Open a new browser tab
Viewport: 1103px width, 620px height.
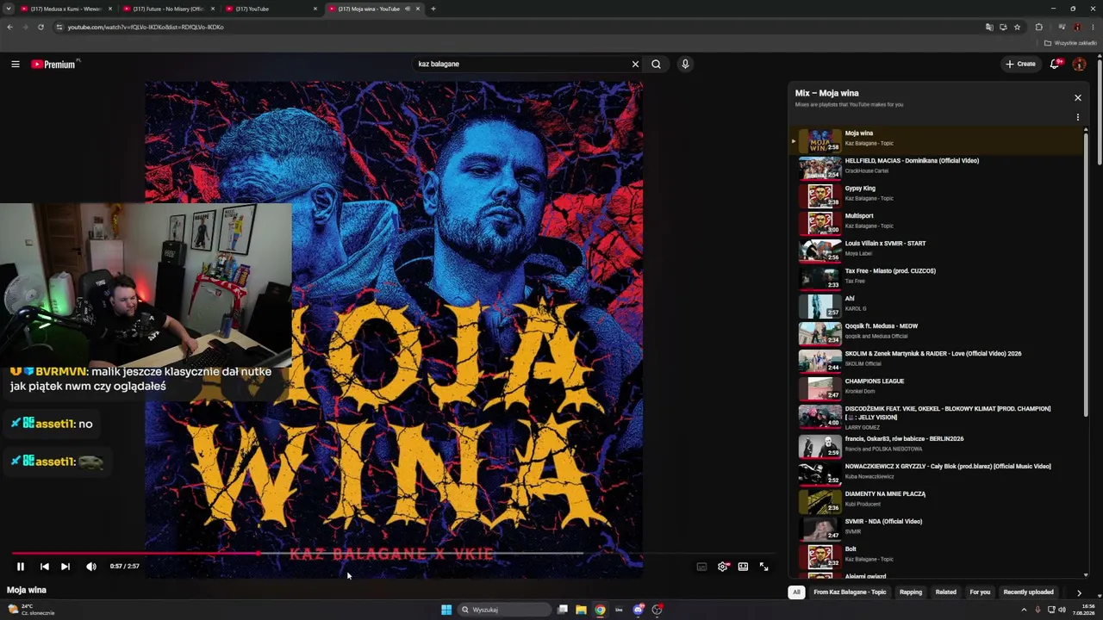click(433, 9)
